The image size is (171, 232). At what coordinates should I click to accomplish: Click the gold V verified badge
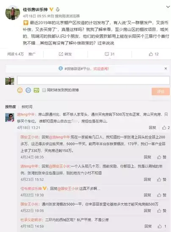pyautogui.click(x=51, y=9)
